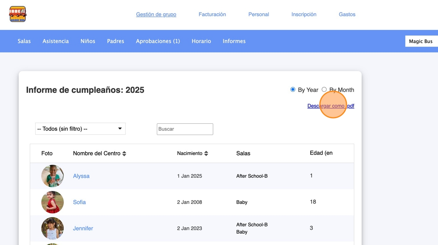The width and height of the screenshot is (438, 245).
Task: Open the Todos (sin filtro) dropdown
Action: tap(80, 129)
